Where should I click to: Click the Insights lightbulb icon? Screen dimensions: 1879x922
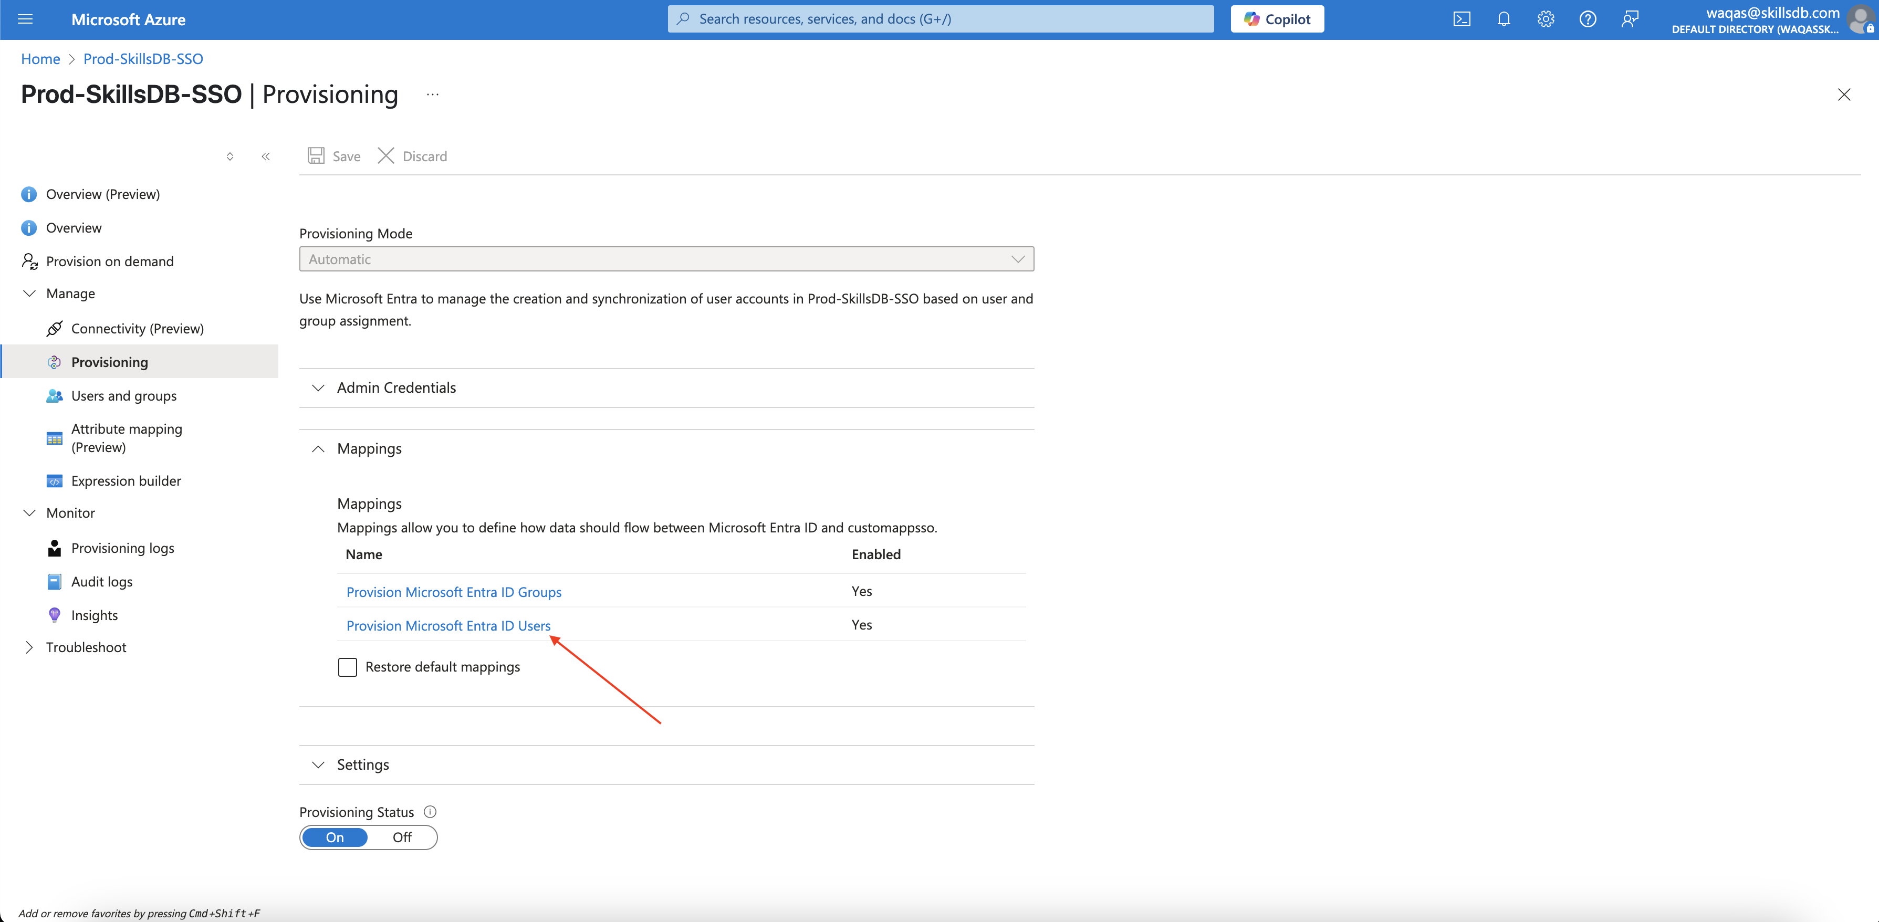(x=54, y=615)
